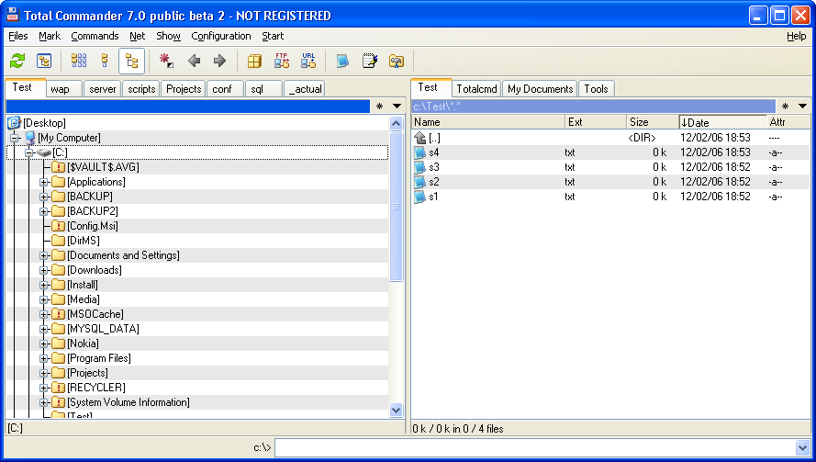
Task: Open right panel directory history dropdown arrow
Action: click(802, 107)
